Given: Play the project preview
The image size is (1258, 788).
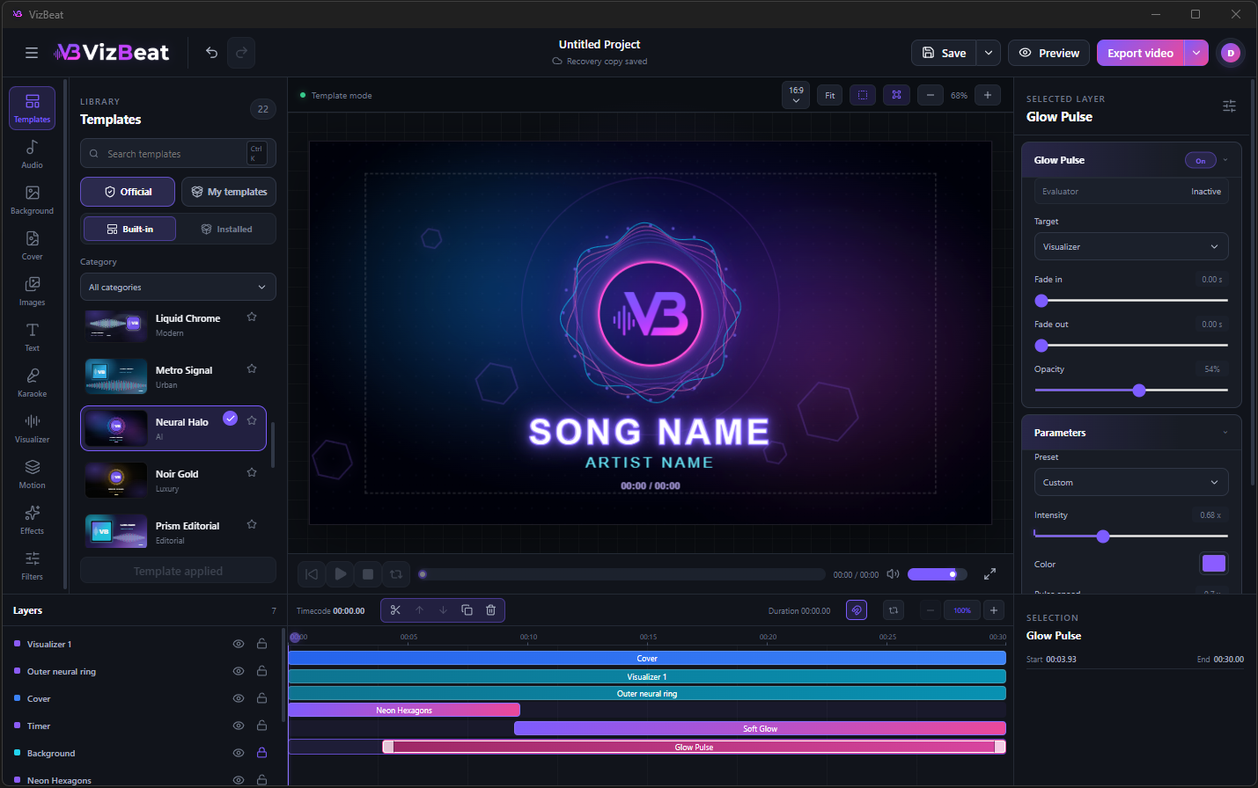Looking at the screenshot, I should (x=340, y=574).
